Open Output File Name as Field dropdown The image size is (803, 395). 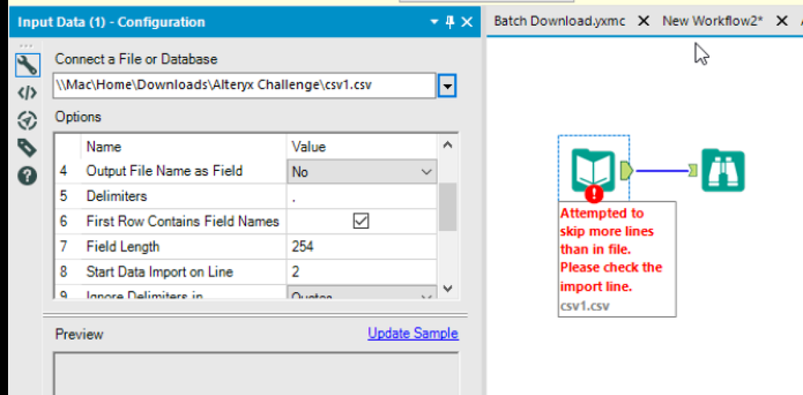pos(362,172)
